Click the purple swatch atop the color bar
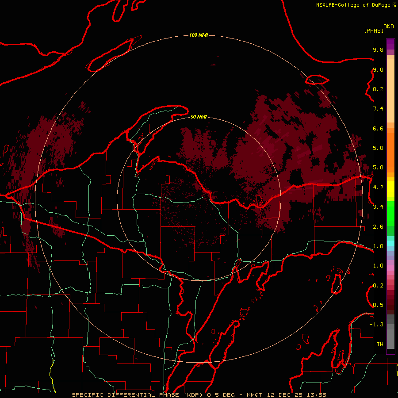 [x=390, y=45]
